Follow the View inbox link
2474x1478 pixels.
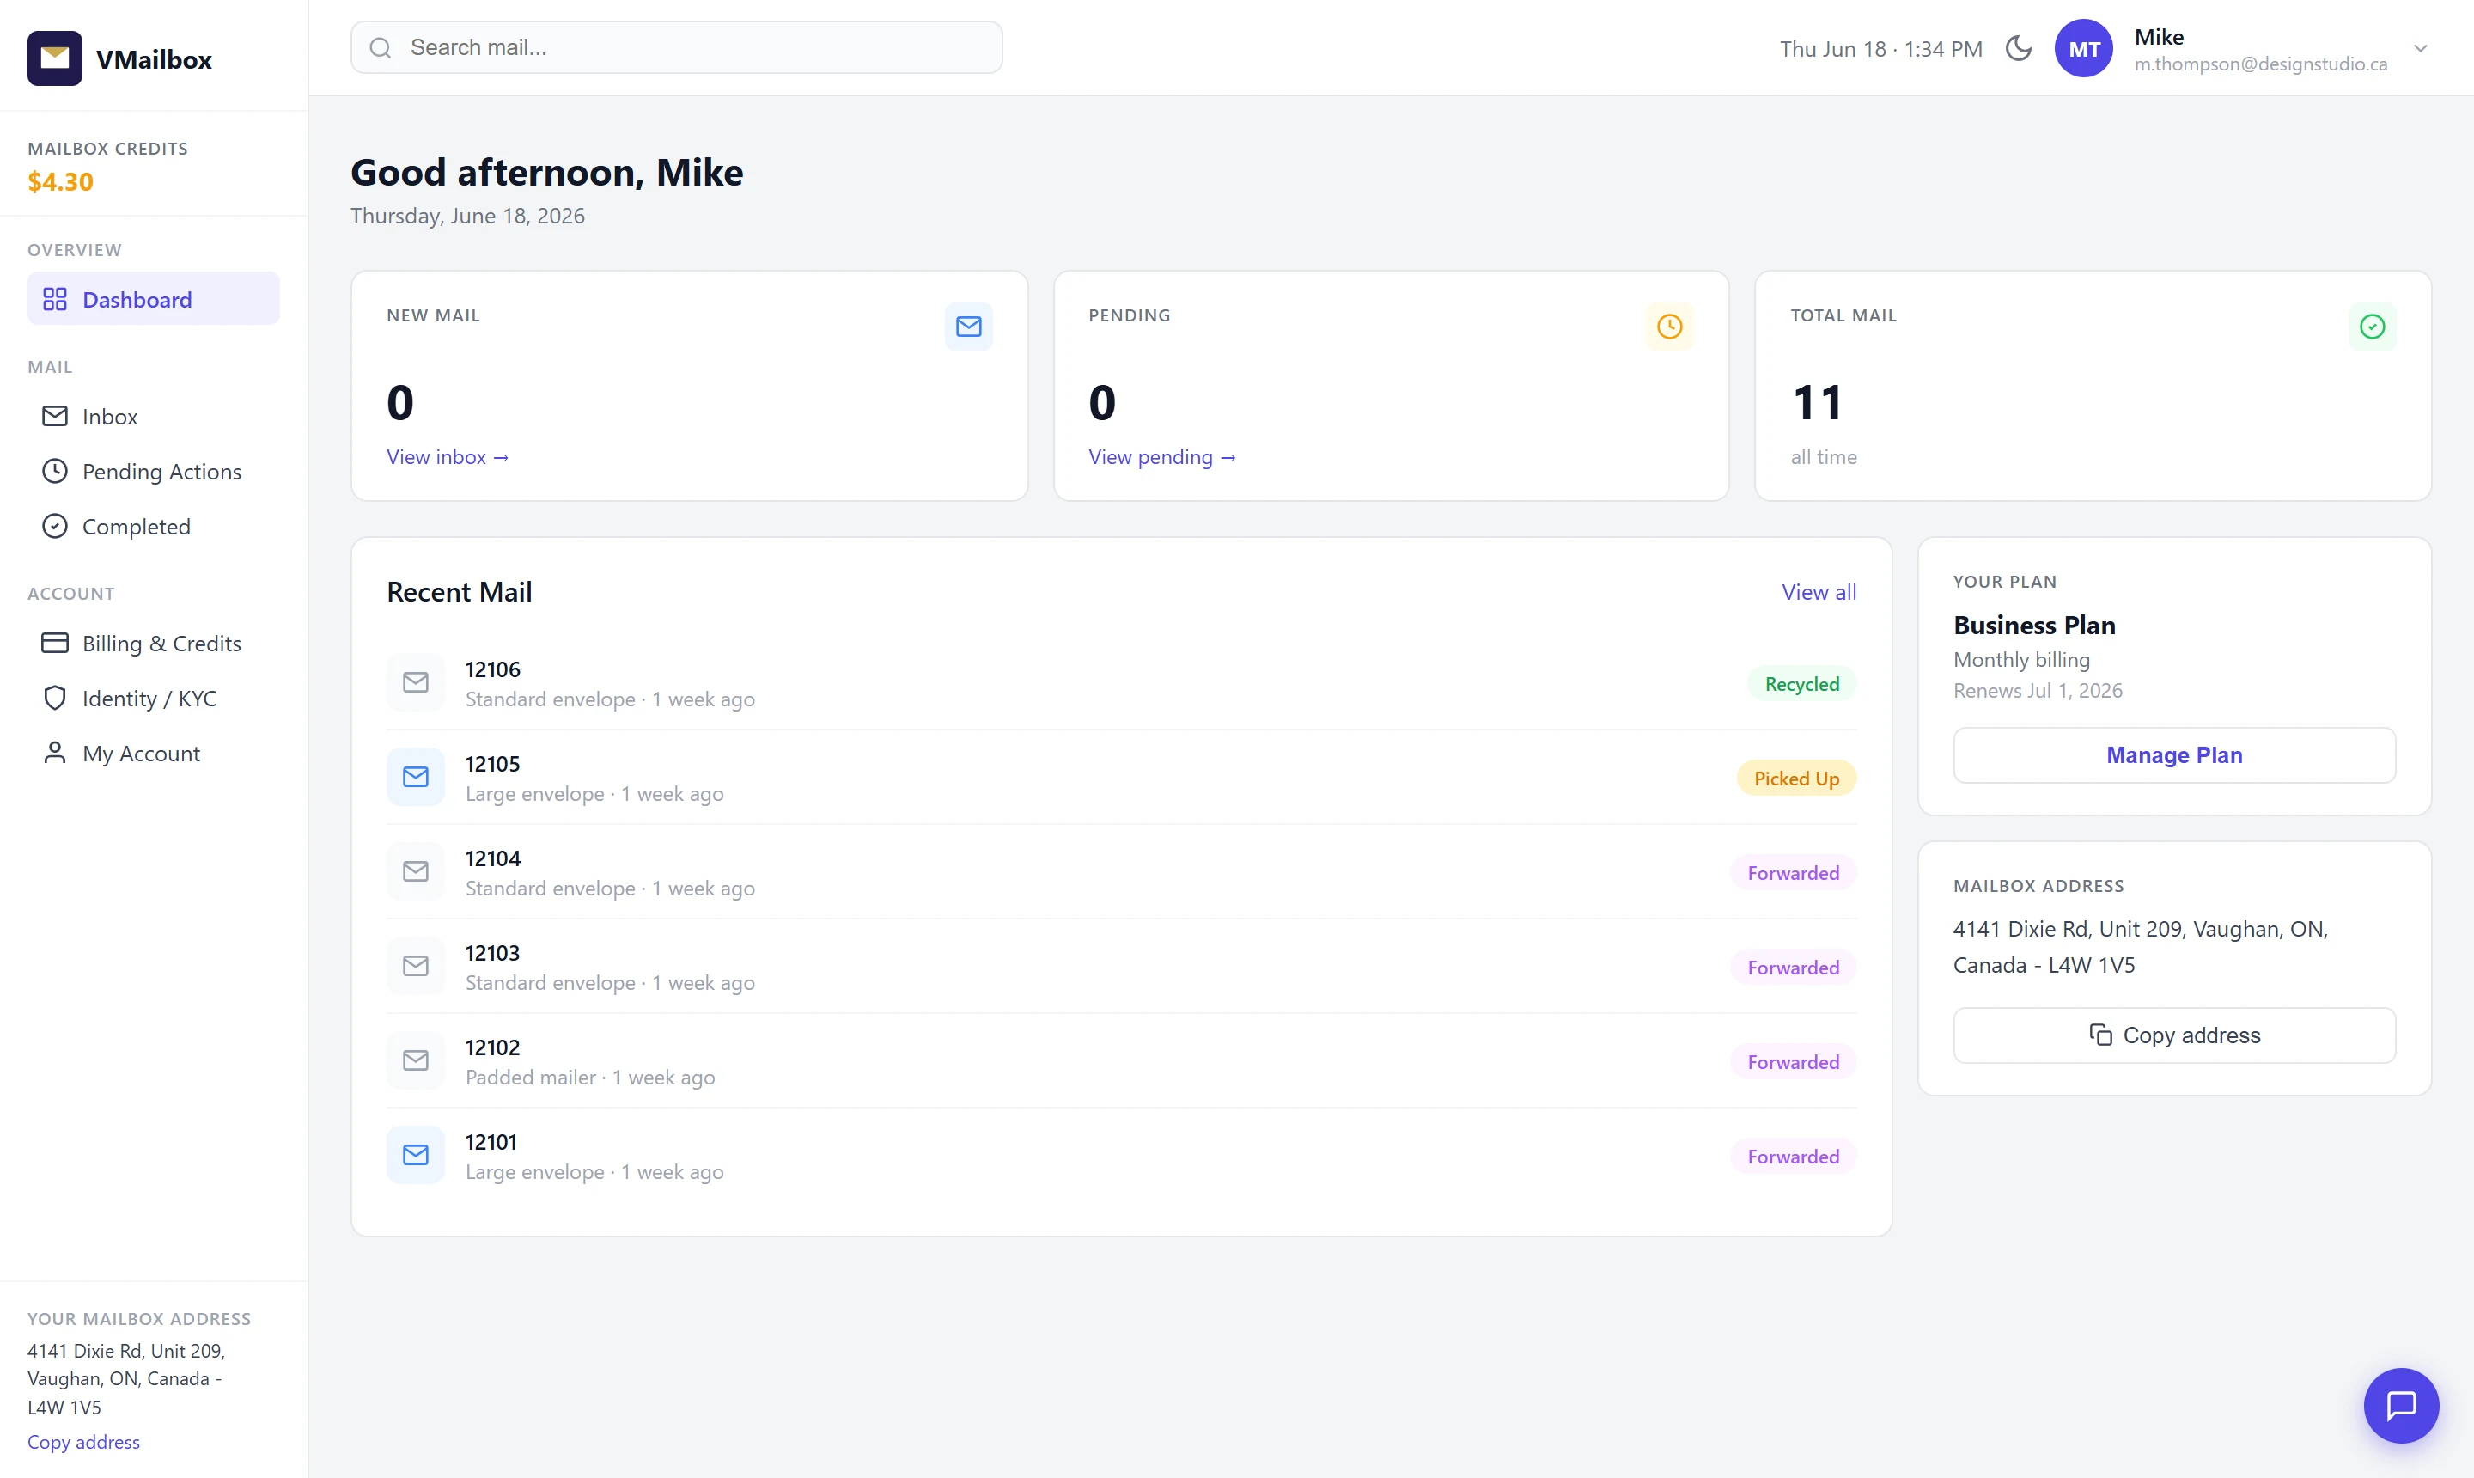[x=447, y=457]
